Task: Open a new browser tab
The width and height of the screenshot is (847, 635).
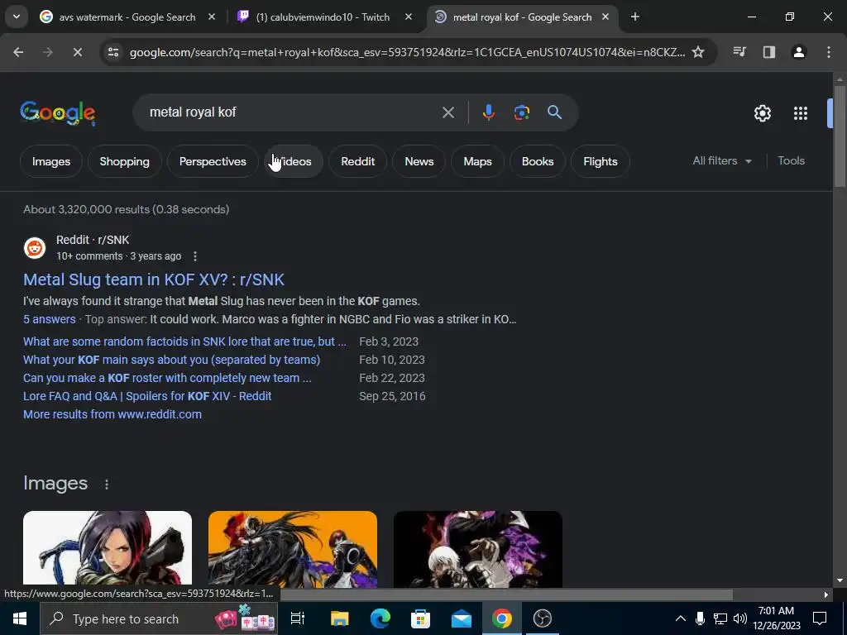Action: (x=635, y=17)
